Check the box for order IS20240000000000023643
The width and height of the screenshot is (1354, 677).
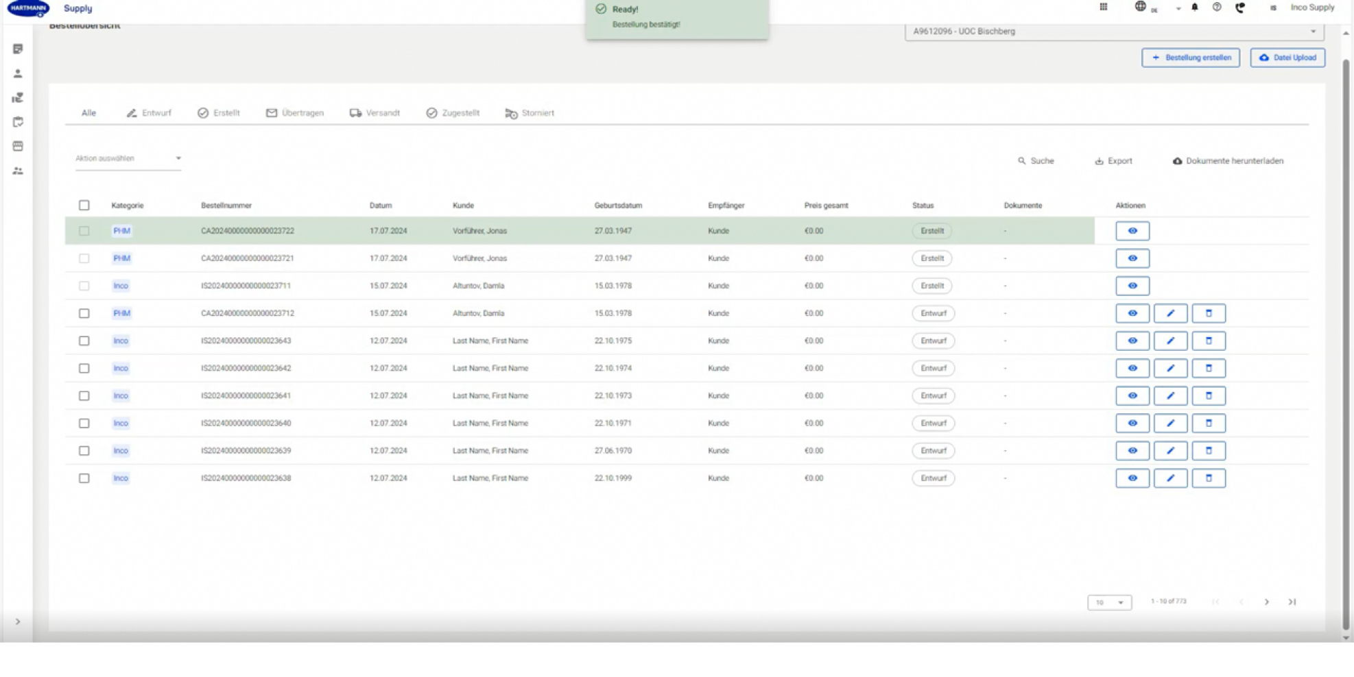(x=84, y=341)
